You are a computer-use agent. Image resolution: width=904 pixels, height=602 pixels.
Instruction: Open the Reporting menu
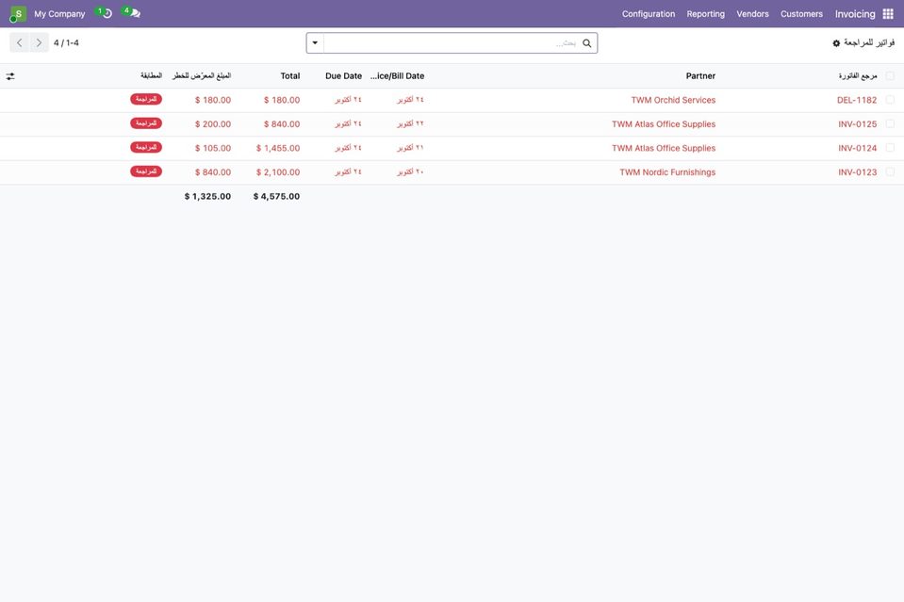click(x=706, y=14)
